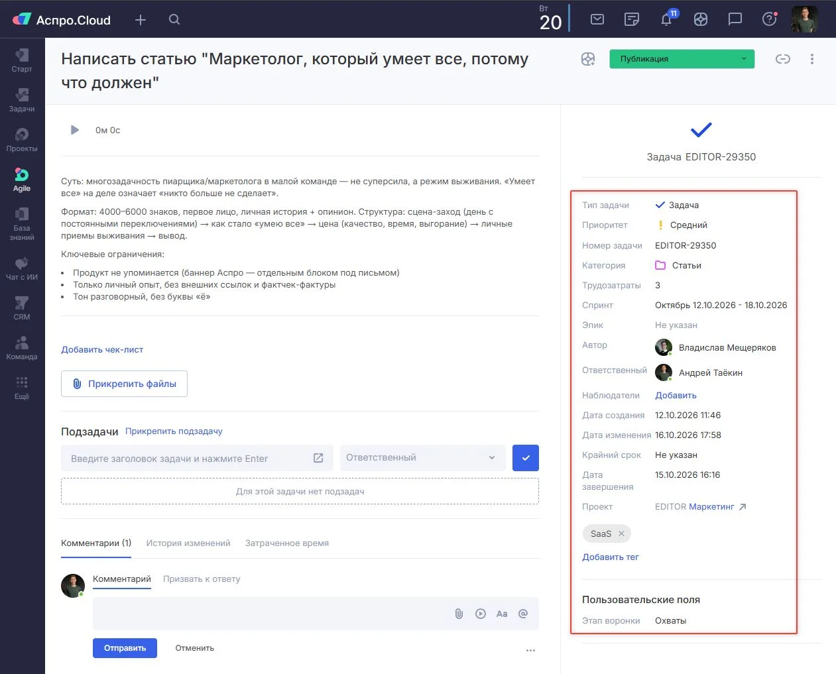Toggle text formatting Aa in comment
The height and width of the screenshot is (674, 836).
point(502,614)
